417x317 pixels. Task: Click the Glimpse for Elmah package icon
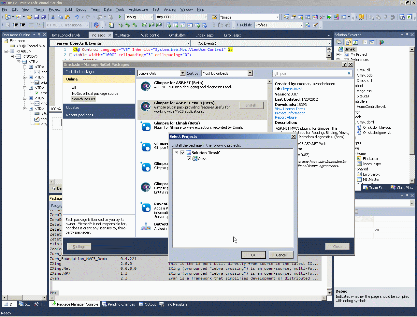click(x=146, y=126)
